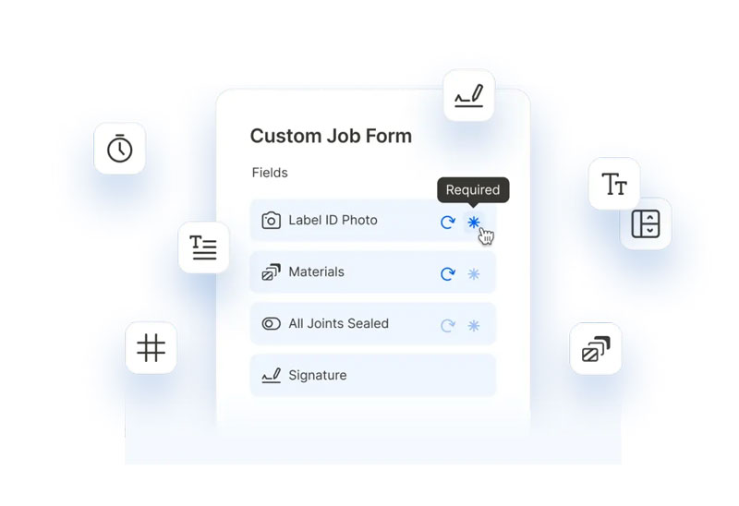Click camera icon in Label ID Photo row
This screenshot has height=506, width=739.
pos(271,221)
